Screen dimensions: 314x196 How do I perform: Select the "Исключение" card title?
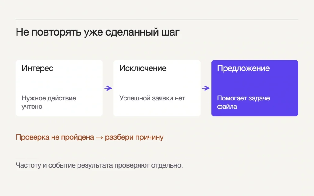point(143,68)
